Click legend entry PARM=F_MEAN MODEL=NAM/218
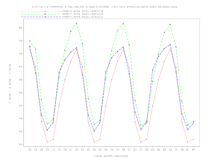Screen dimensions: 211x163 point(83,14)
